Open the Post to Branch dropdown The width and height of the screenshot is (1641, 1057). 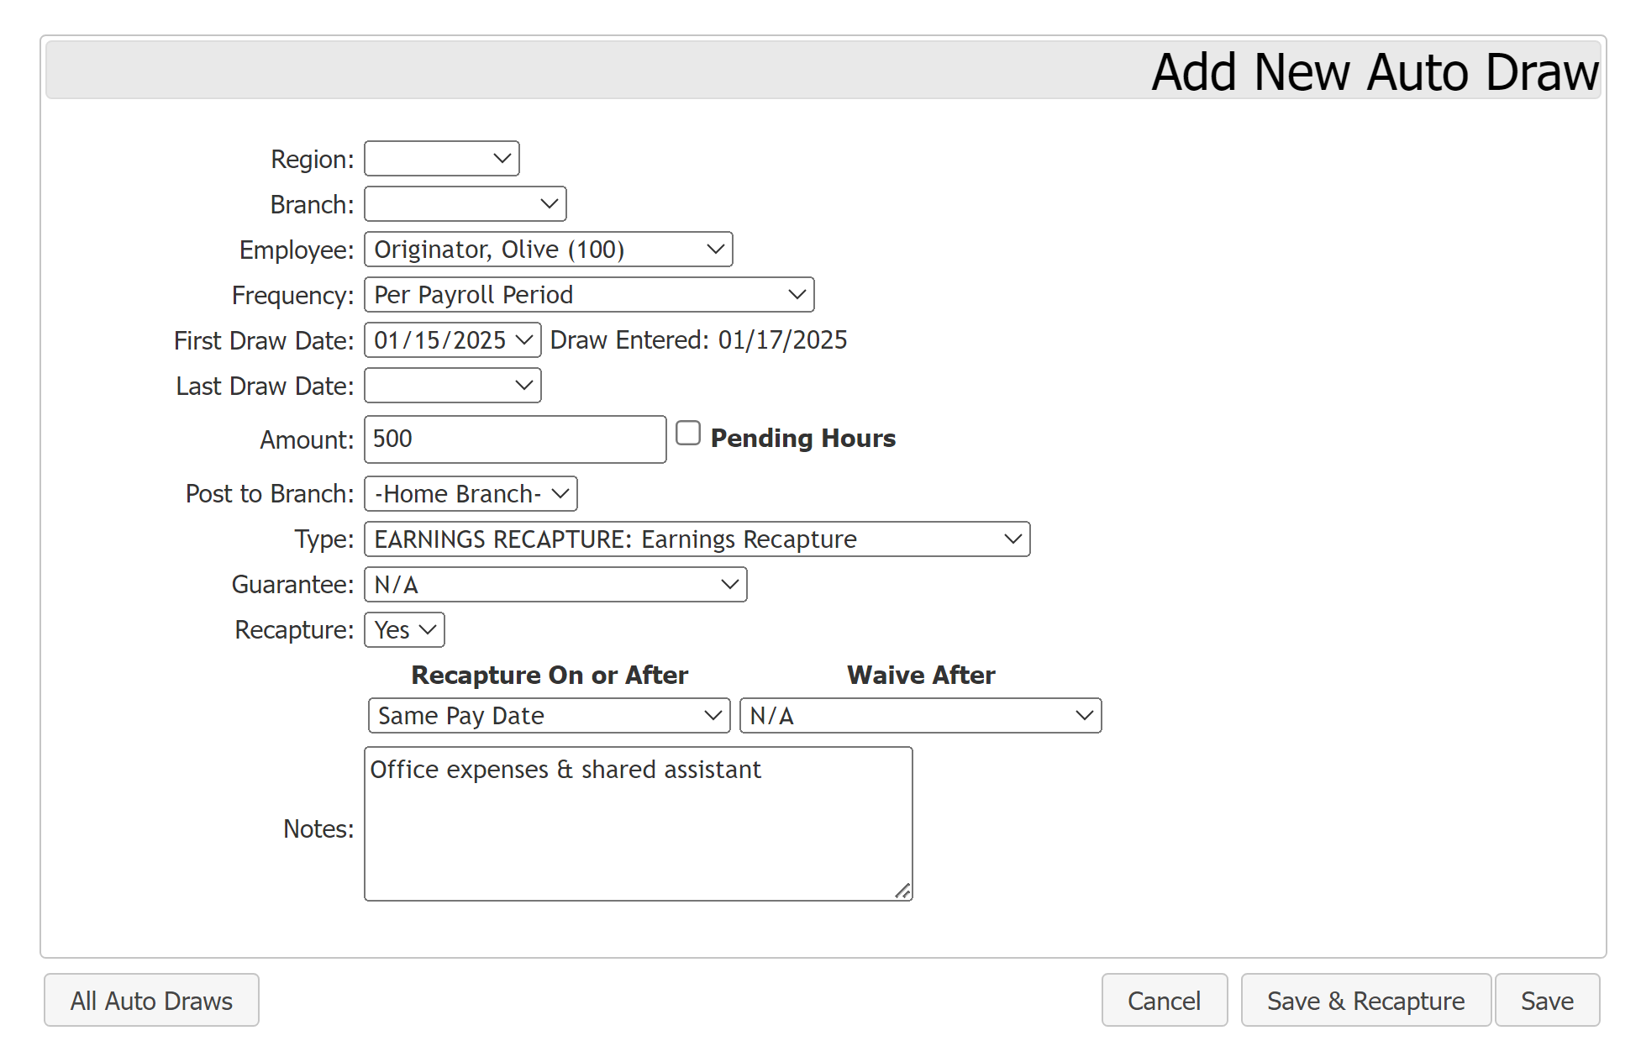point(471,494)
